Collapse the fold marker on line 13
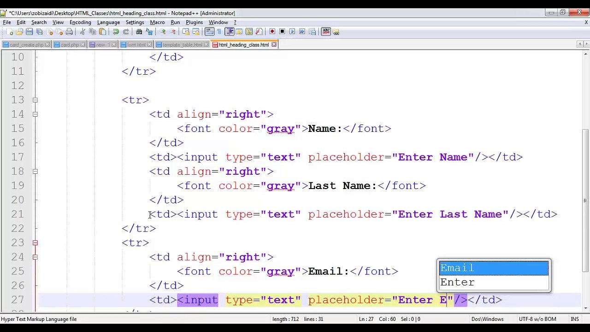Viewport: 590px width, 332px height. click(x=35, y=100)
